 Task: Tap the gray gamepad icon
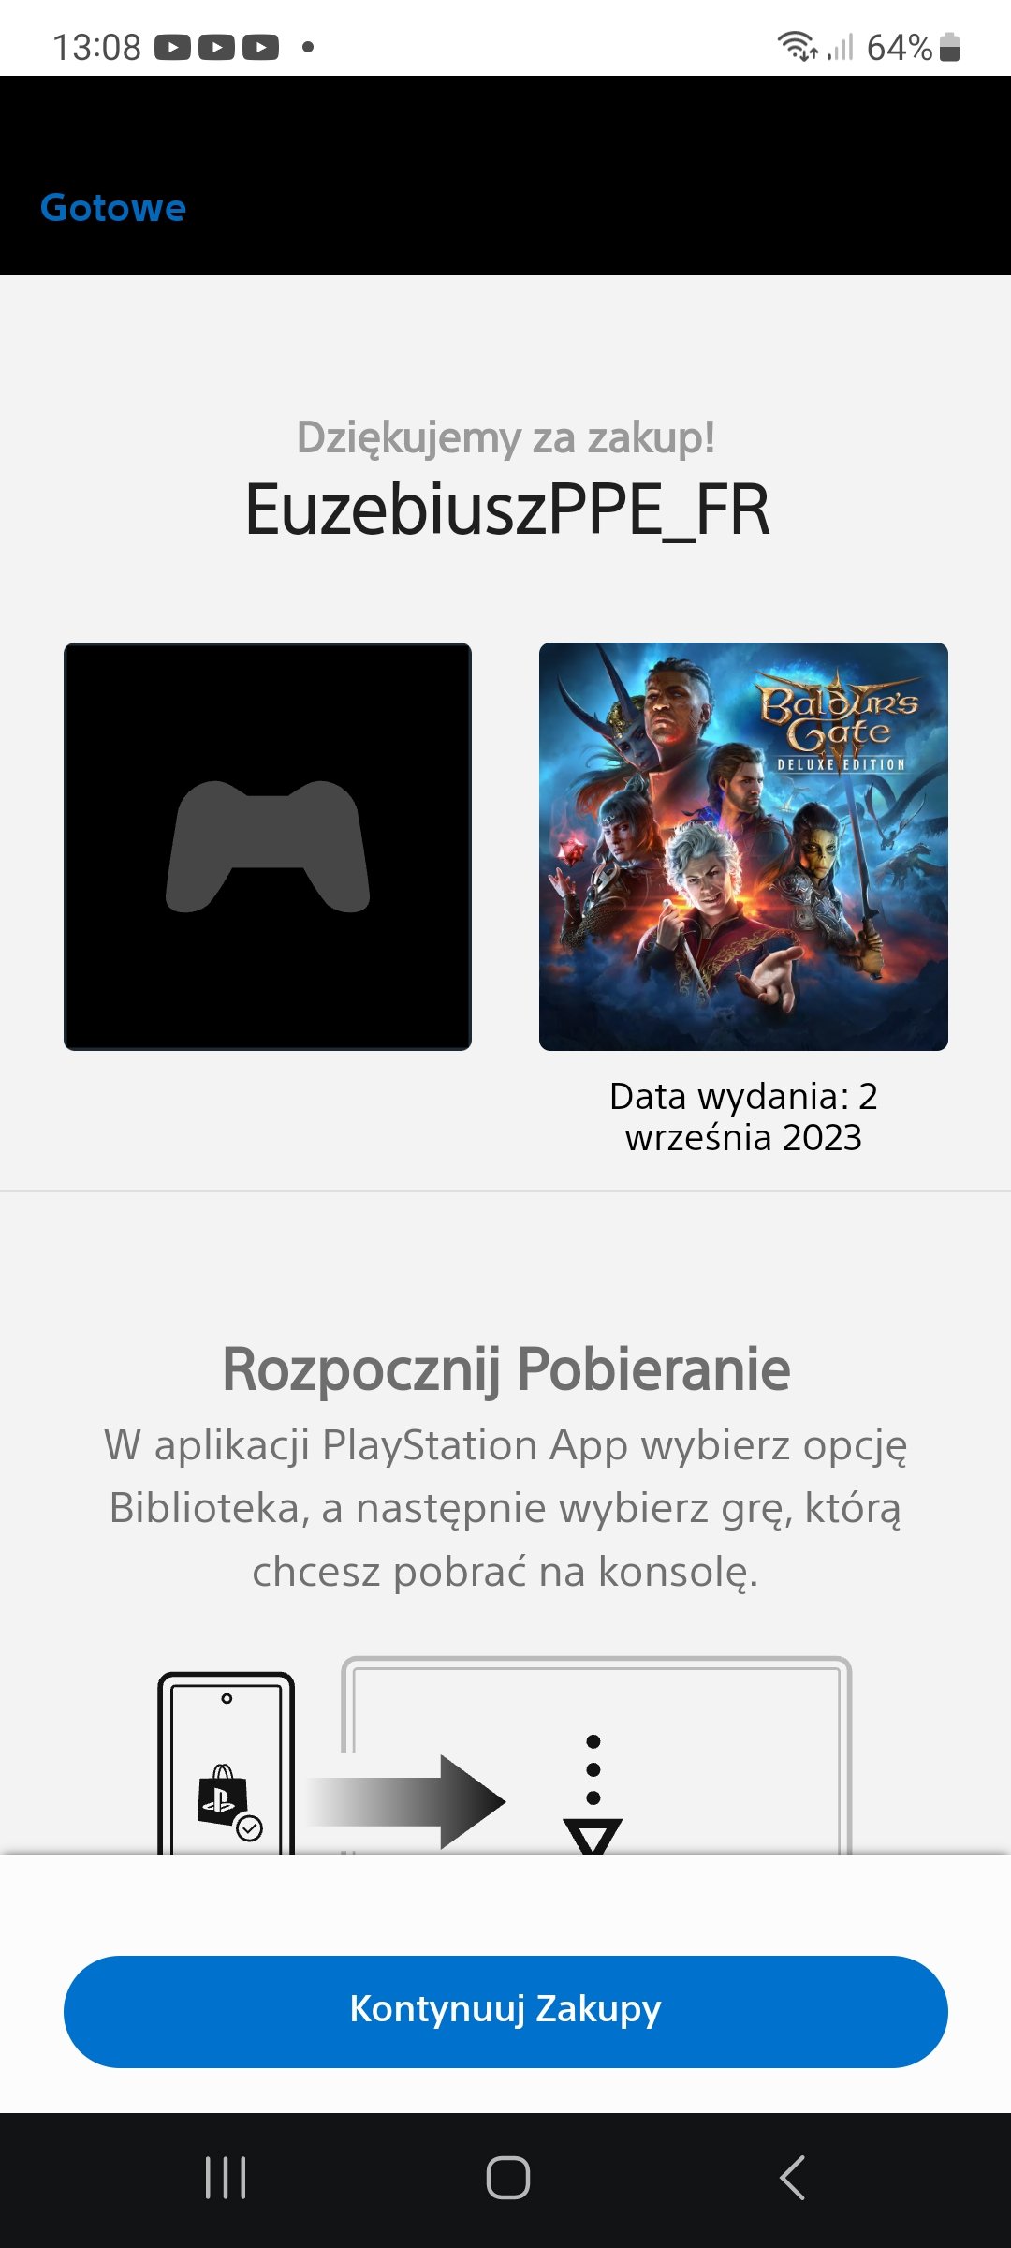268,847
